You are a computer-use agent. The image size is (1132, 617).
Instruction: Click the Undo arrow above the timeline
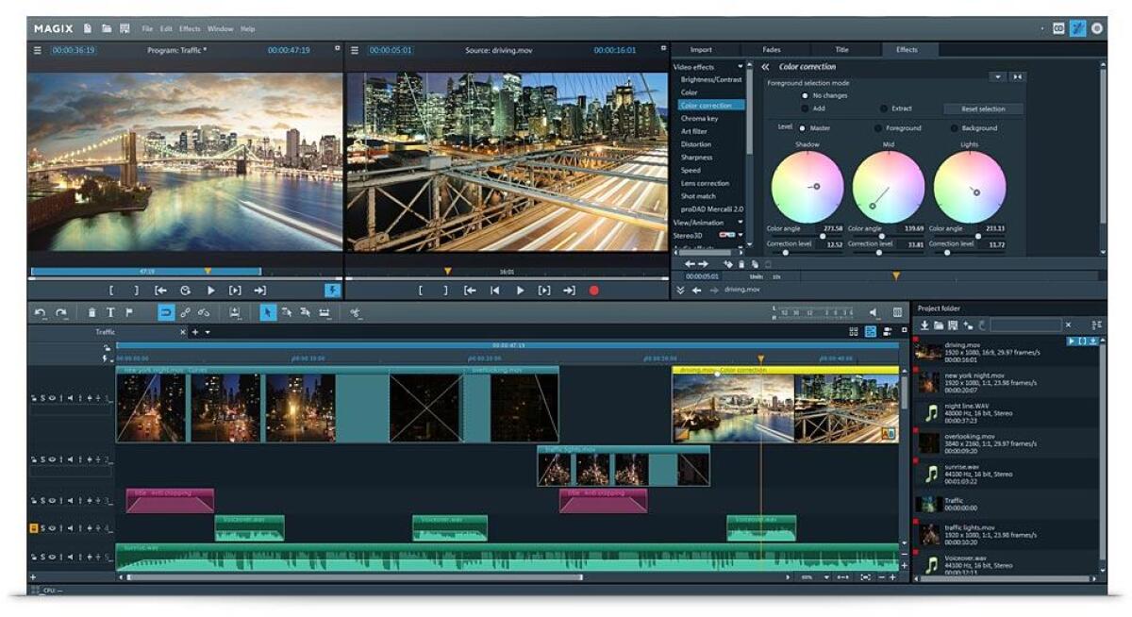(x=39, y=312)
